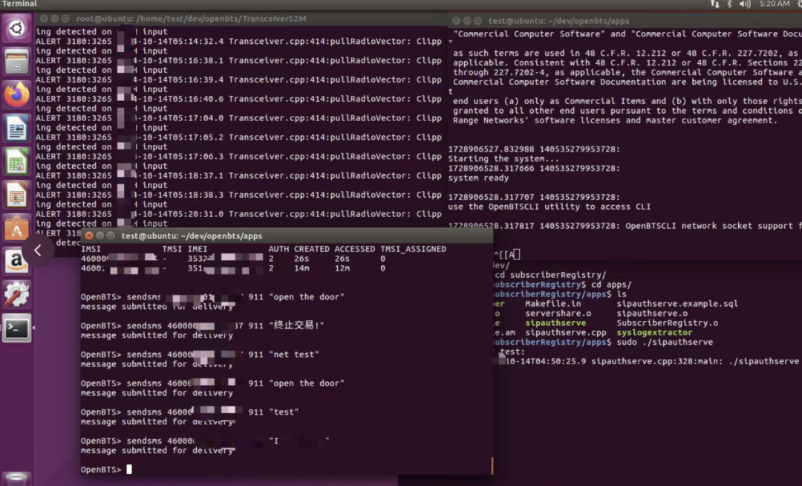Click the "sudo ./sipauthserve" command
The height and width of the screenshot is (486, 802).
point(665,343)
